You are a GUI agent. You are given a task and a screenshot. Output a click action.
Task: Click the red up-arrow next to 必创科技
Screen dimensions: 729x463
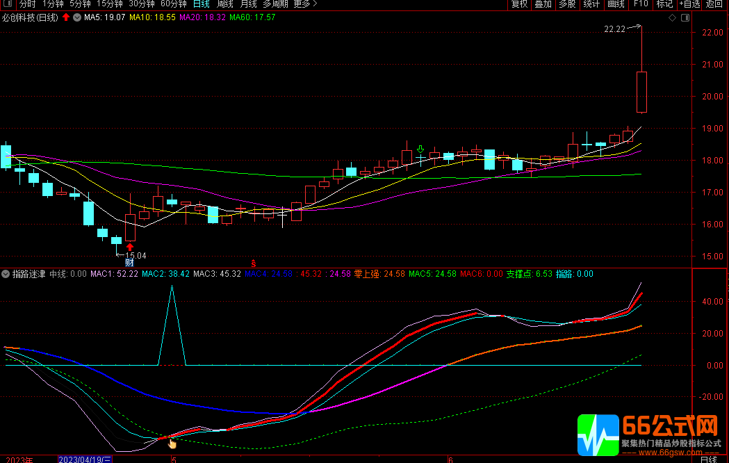66,17
